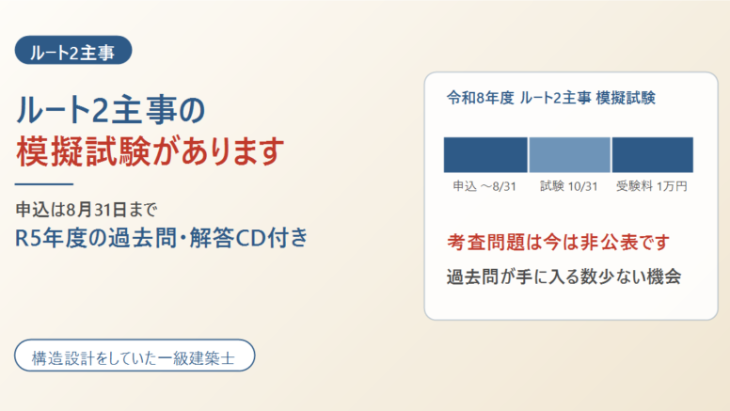Viewport: 730px width, 411px height.
Task: Click the word 模擬試験 in card title
Action: [627, 98]
